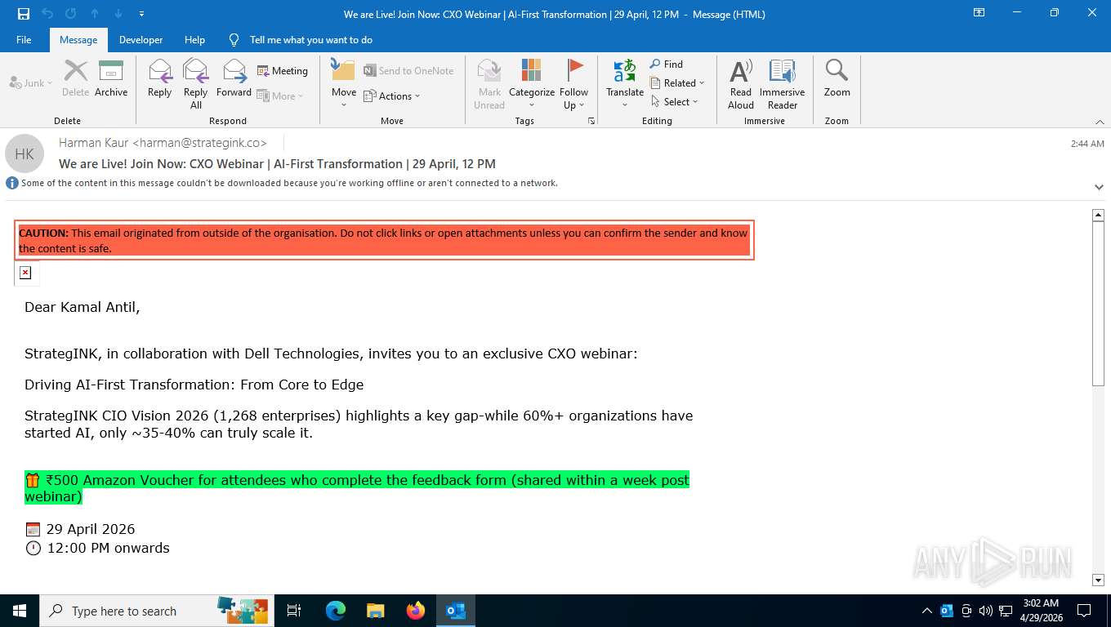This screenshot has width=1111, height=627.
Task: Mark the message as Unread
Action: point(489,84)
